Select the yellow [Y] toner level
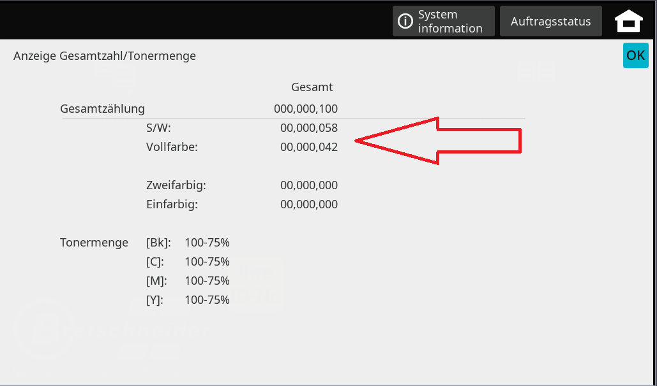 pos(206,300)
